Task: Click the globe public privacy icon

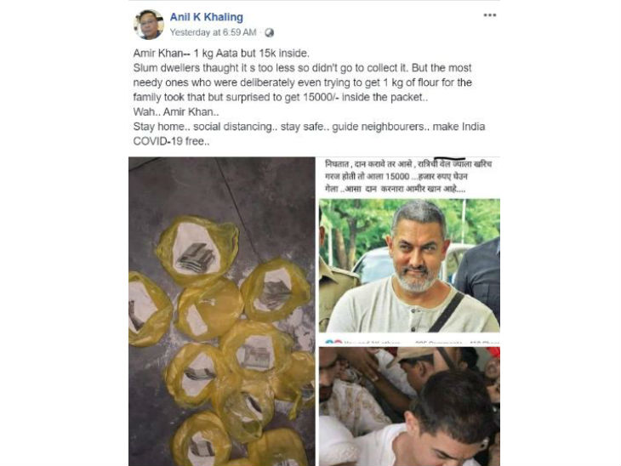Action: [x=270, y=32]
